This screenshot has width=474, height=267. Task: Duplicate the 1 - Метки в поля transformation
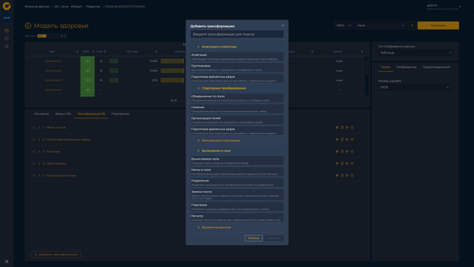(342, 128)
